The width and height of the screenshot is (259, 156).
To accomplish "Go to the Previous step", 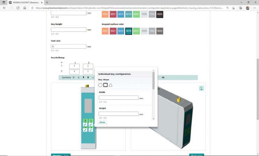I will tap(61, 155).
